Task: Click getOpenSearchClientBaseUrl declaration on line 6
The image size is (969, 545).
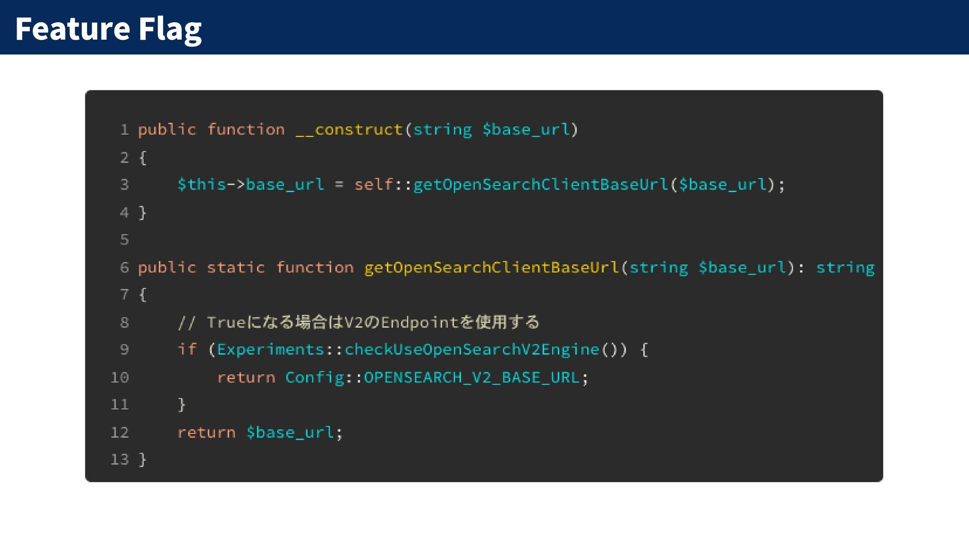Action: tap(492, 267)
